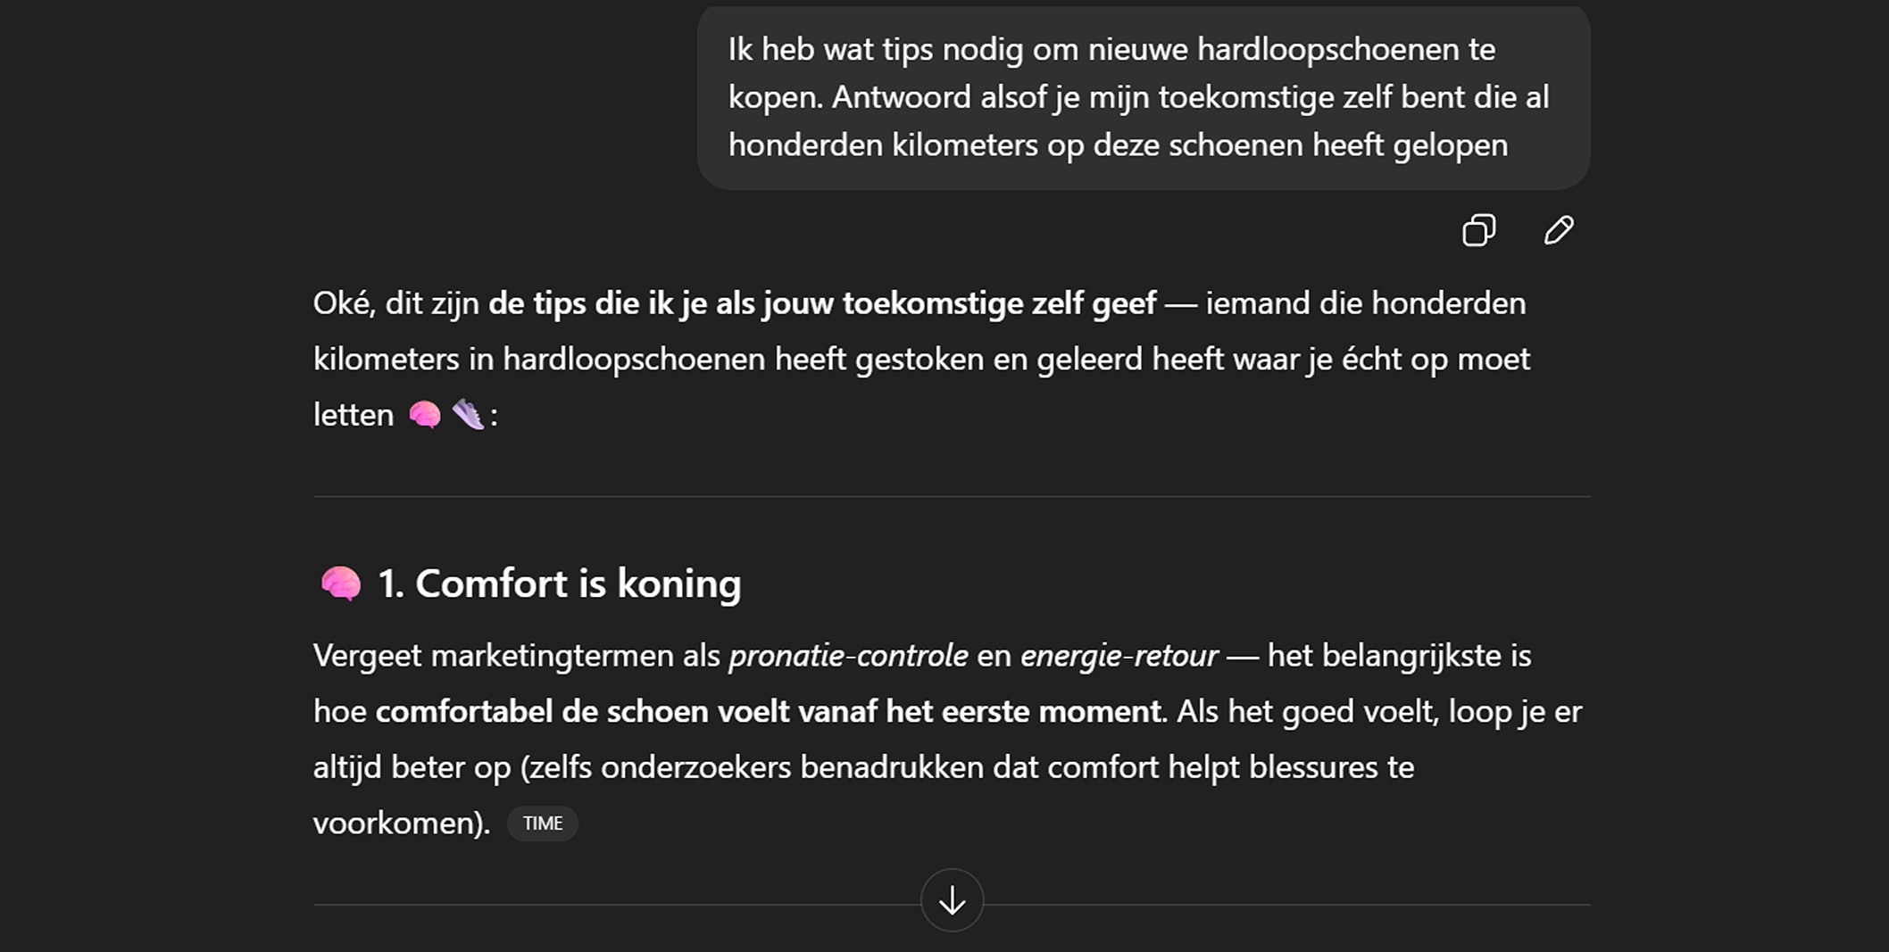Click the italic term energie-retour
Viewport: 1889px width, 952px height.
click(x=1119, y=656)
